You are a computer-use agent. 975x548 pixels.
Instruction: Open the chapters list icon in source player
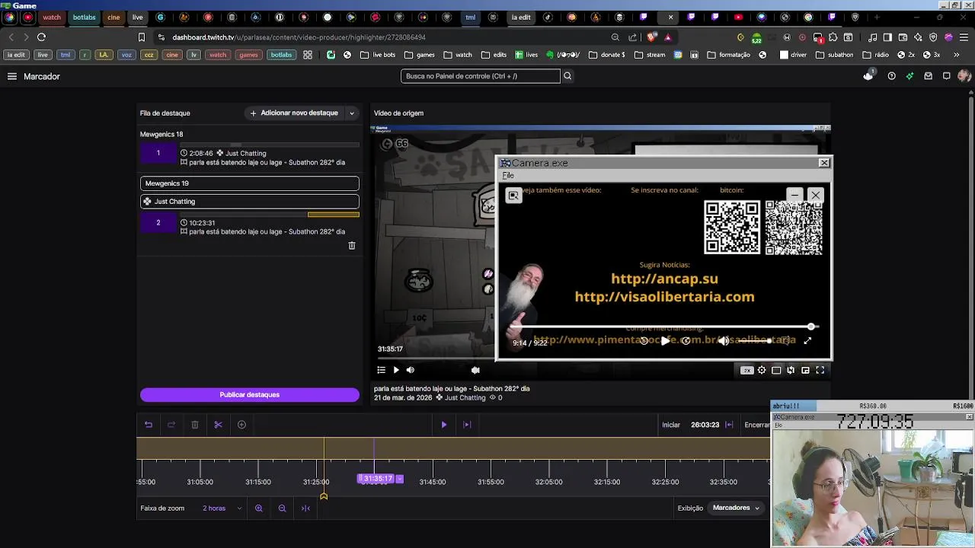(x=382, y=370)
